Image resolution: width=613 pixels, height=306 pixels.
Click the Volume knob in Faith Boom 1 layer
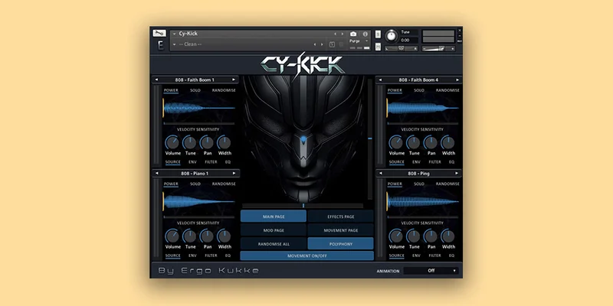pyautogui.click(x=172, y=142)
